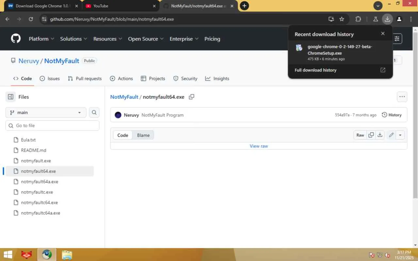Click the install-app icon in the address bar
The image size is (418, 261).
pos(331,19)
